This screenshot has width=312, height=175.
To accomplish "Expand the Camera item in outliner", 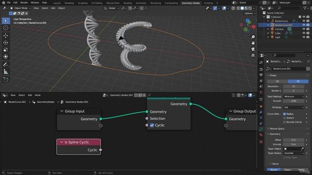I will pos(268,29).
